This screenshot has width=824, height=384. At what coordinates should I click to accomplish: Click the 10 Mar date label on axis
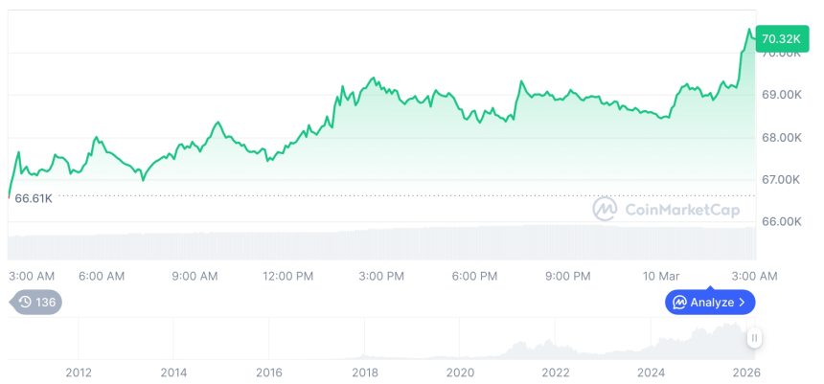662,276
